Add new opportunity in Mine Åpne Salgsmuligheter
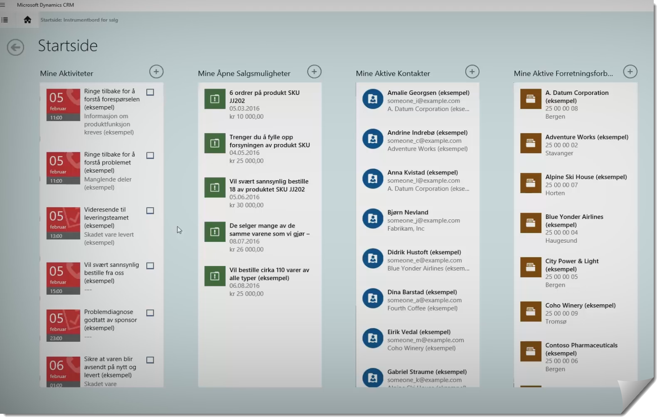 (x=314, y=72)
